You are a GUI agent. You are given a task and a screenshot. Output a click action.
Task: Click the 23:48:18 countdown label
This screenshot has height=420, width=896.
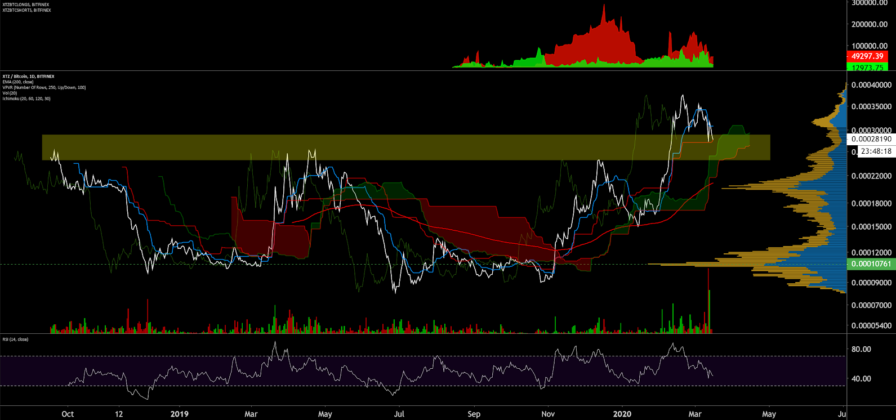(876, 151)
